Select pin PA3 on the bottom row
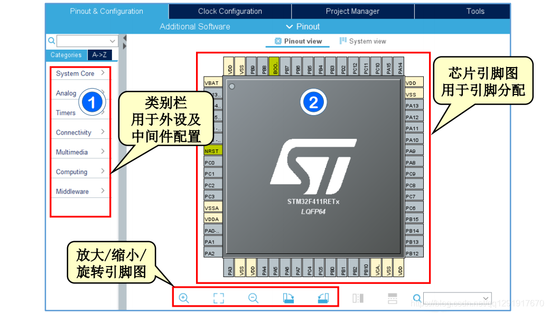The height and width of the screenshot is (313, 549). pyautogui.click(x=230, y=268)
